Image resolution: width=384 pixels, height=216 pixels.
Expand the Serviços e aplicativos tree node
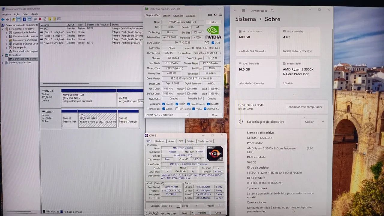pos(3,63)
